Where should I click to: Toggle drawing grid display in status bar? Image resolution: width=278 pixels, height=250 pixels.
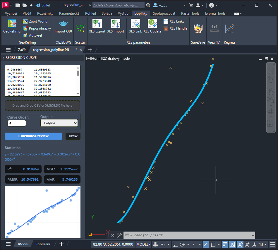tap(156, 244)
